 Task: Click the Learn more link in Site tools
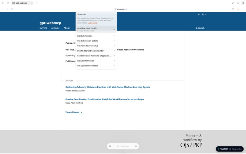point(92,23)
